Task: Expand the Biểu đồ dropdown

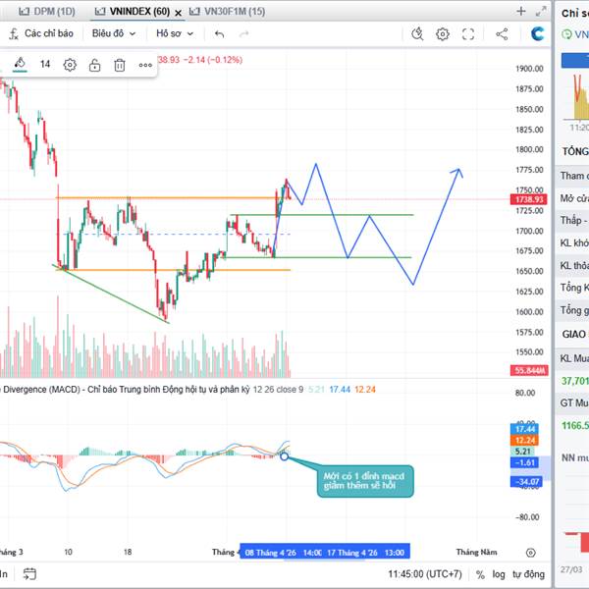Action: (x=114, y=33)
